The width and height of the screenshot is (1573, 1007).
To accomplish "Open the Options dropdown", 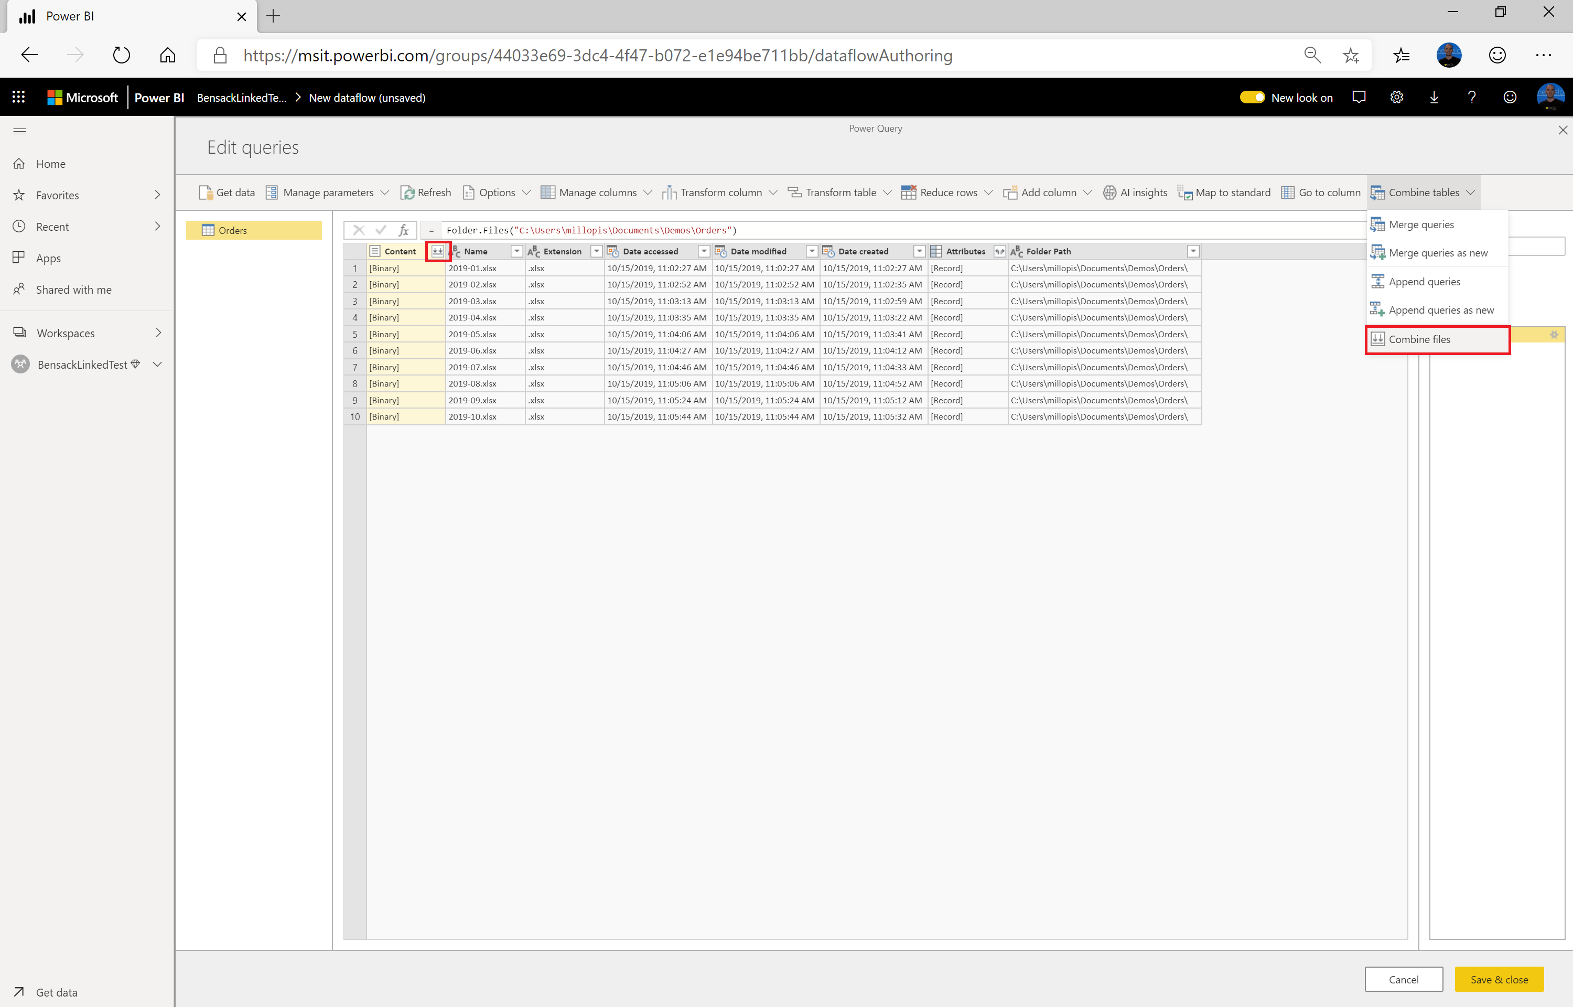I will (x=496, y=192).
